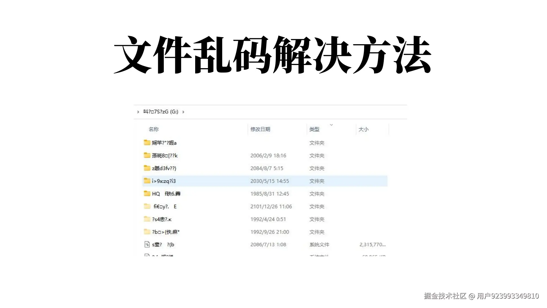Open the folder ?s4恚?.κ

[x=162, y=219]
